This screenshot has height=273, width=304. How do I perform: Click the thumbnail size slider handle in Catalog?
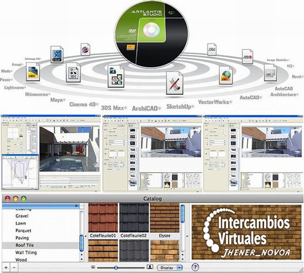(116, 267)
